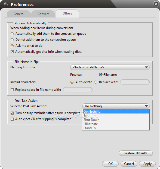160x169 pixels.
Task: Toggle Turn on tray reminder checkbox
Action: point(12,113)
